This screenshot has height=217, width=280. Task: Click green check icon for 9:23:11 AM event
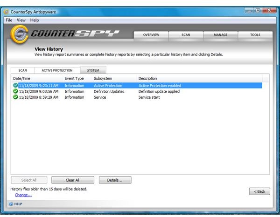pyautogui.click(x=15, y=85)
